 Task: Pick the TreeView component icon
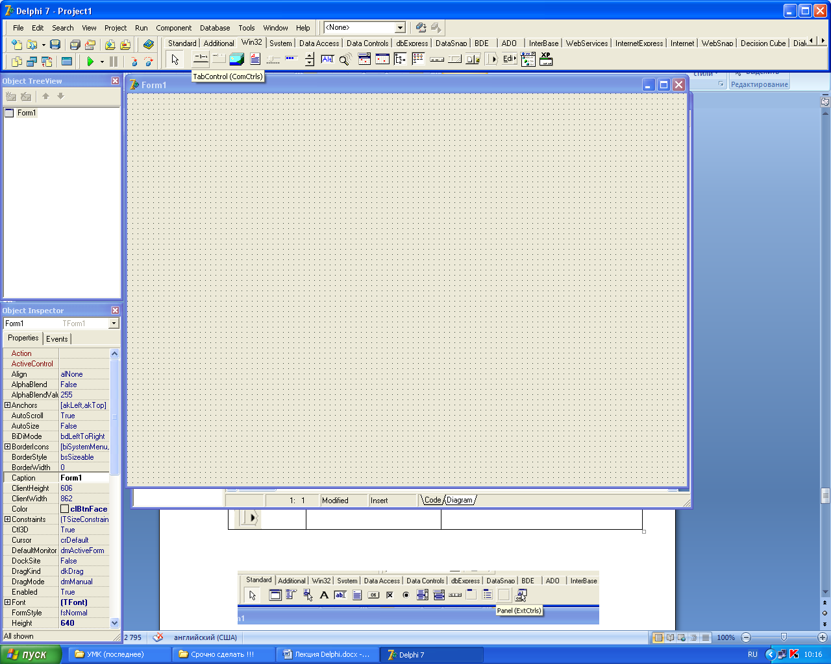click(x=401, y=60)
